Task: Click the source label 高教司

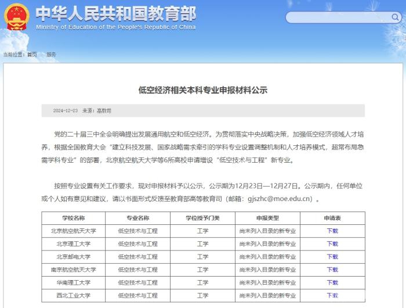Action: (x=104, y=110)
